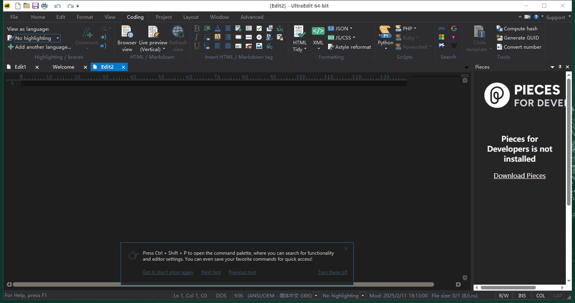Click the Astyle reformat button
This screenshot has height=303, width=575.
pos(349,47)
